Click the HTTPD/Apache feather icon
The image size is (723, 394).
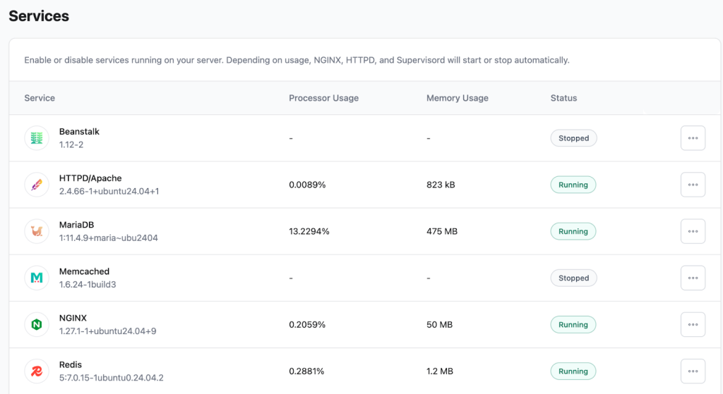(x=37, y=185)
